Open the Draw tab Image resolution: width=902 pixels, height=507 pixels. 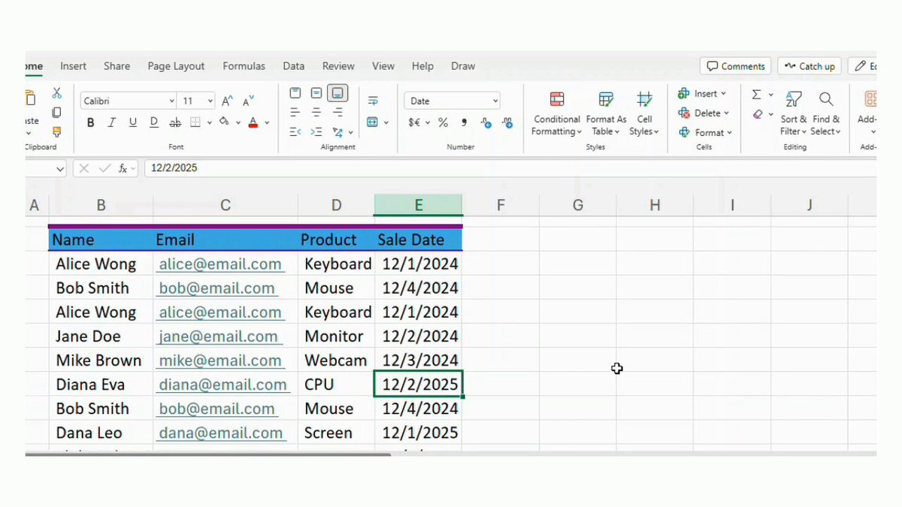[x=463, y=66]
